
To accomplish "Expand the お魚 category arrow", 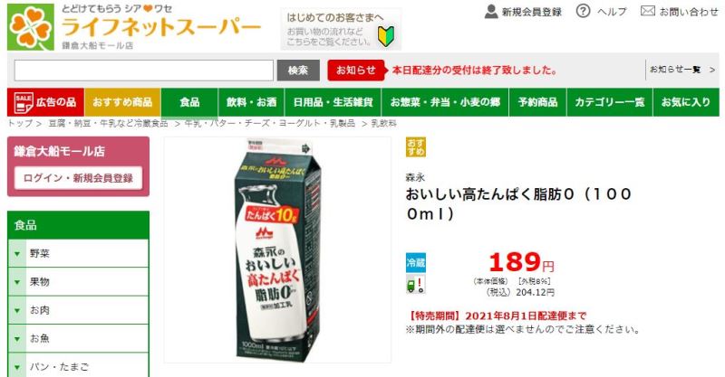I will click(x=17, y=339).
